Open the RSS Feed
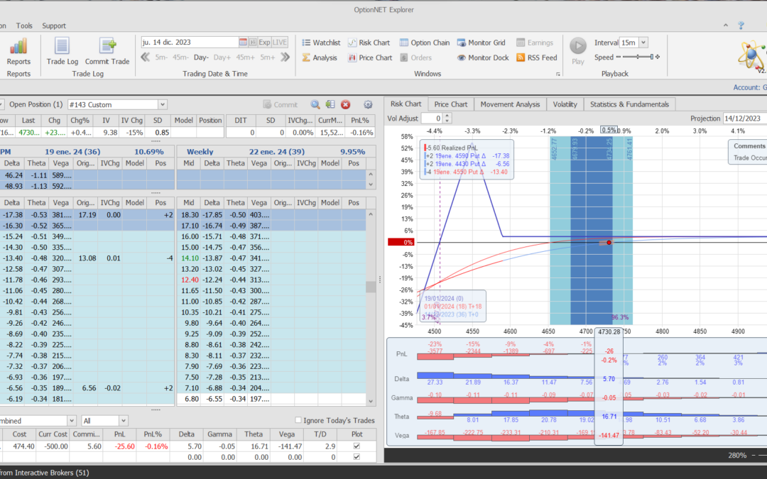Viewport: 767px width, 479px height. pos(536,57)
